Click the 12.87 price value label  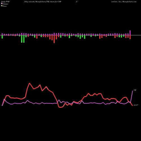point(136,105)
